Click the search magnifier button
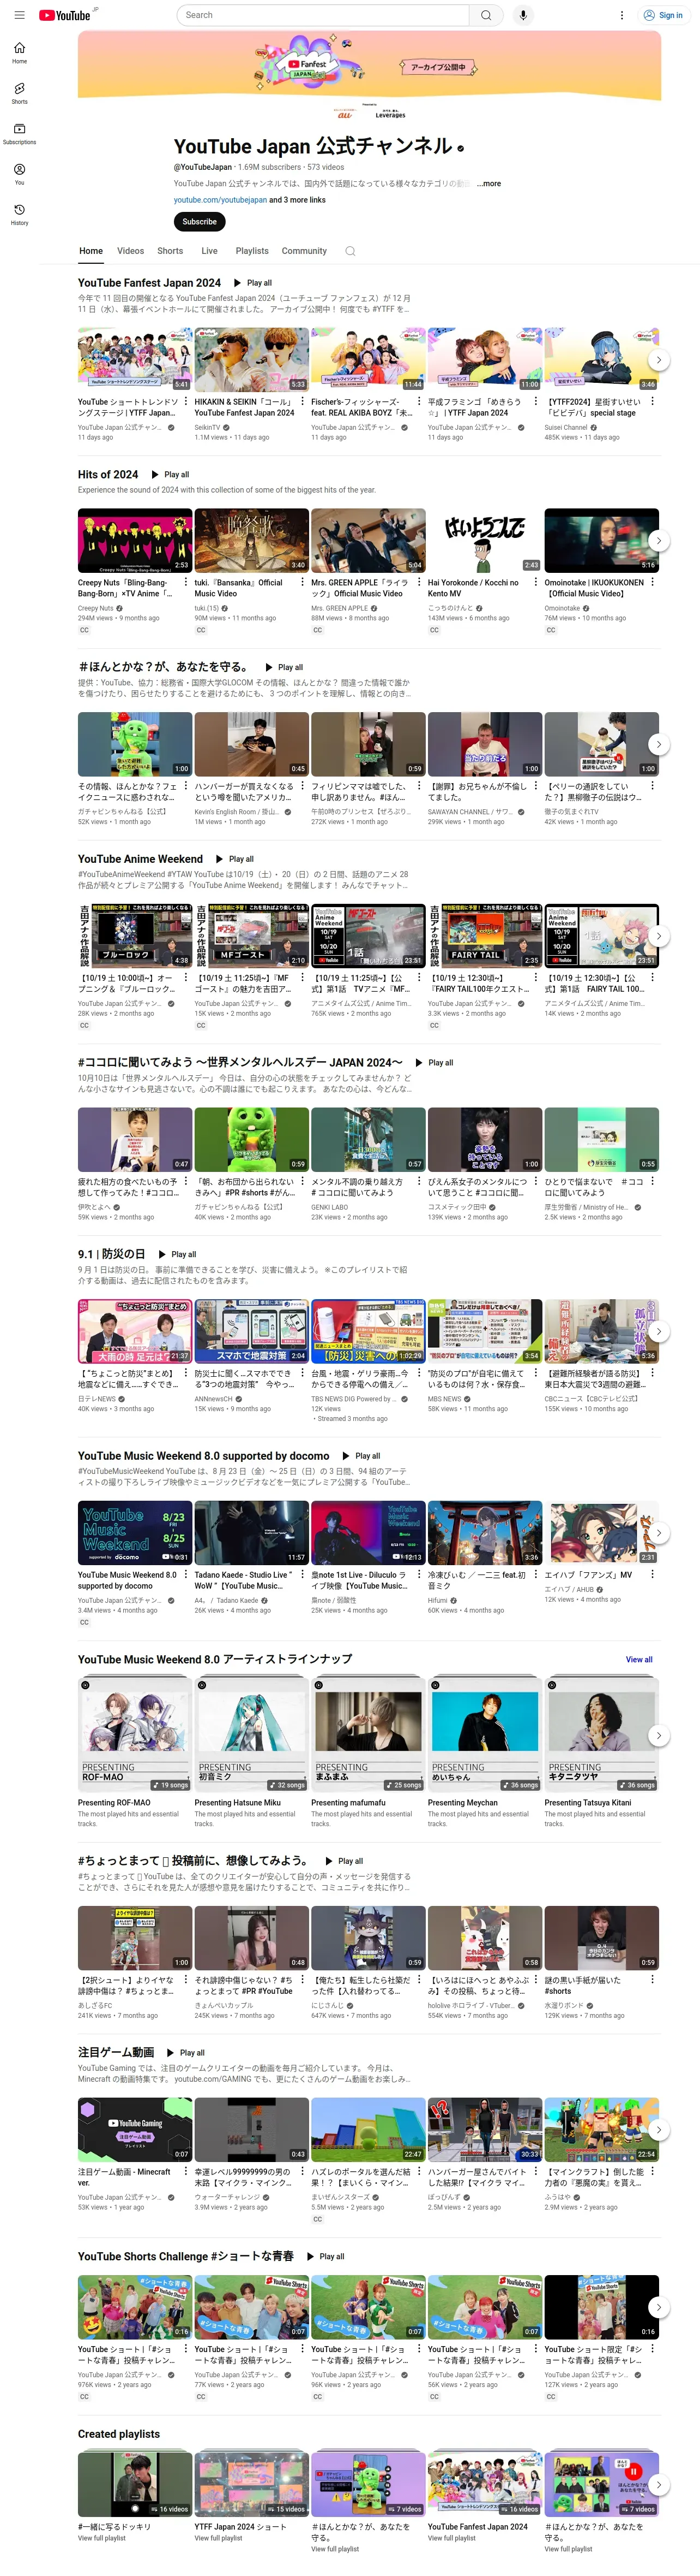Viewport: 700px width, 2576px height. (485, 15)
